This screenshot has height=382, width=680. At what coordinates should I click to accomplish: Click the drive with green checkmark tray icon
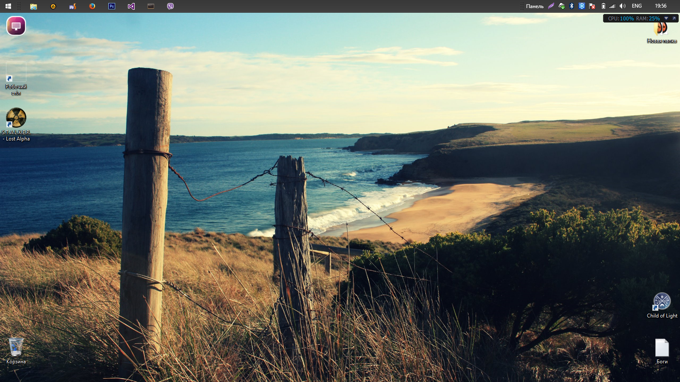click(x=561, y=6)
